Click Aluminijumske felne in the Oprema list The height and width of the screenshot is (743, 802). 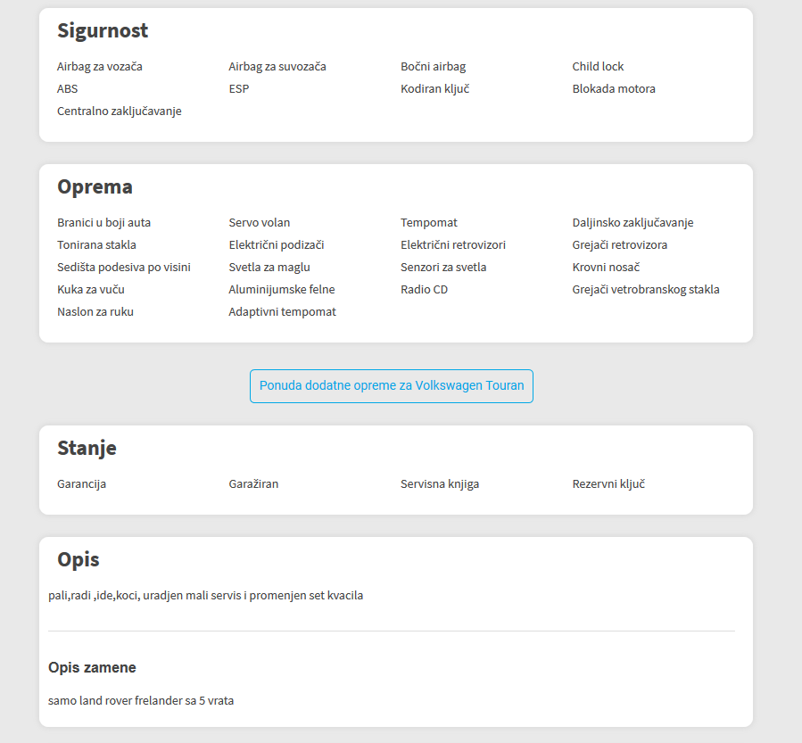click(282, 289)
